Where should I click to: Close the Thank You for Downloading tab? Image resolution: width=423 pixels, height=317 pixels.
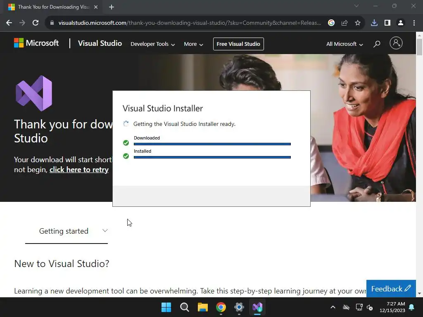point(96,7)
